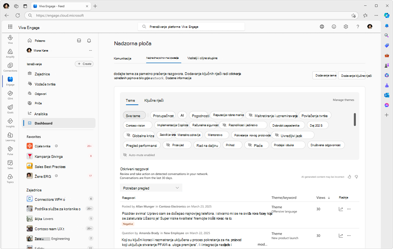The width and height of the screenshot is (393, 249).
Task: Open analytics icon for Amanda Brady question
Action: pos(340,235)
